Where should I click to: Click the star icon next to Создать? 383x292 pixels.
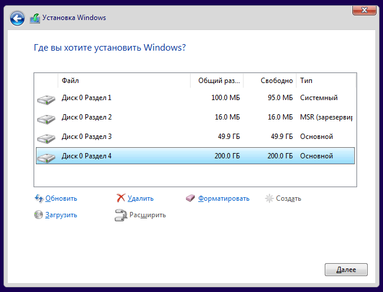pos(269,198)
